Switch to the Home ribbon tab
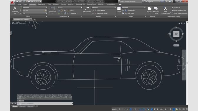This screenshot has width=198, height=111. pyautogui.click(x=19, y=4)
